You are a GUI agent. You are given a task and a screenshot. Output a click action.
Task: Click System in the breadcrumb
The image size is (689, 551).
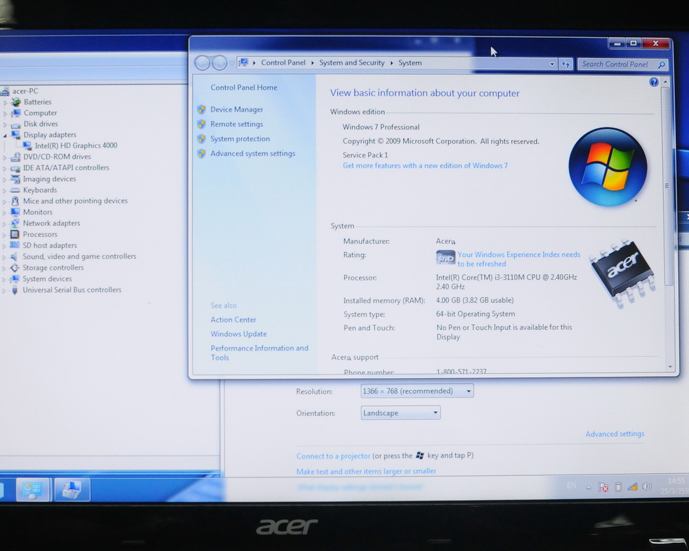pyautogui.click(x=410, y=63)
